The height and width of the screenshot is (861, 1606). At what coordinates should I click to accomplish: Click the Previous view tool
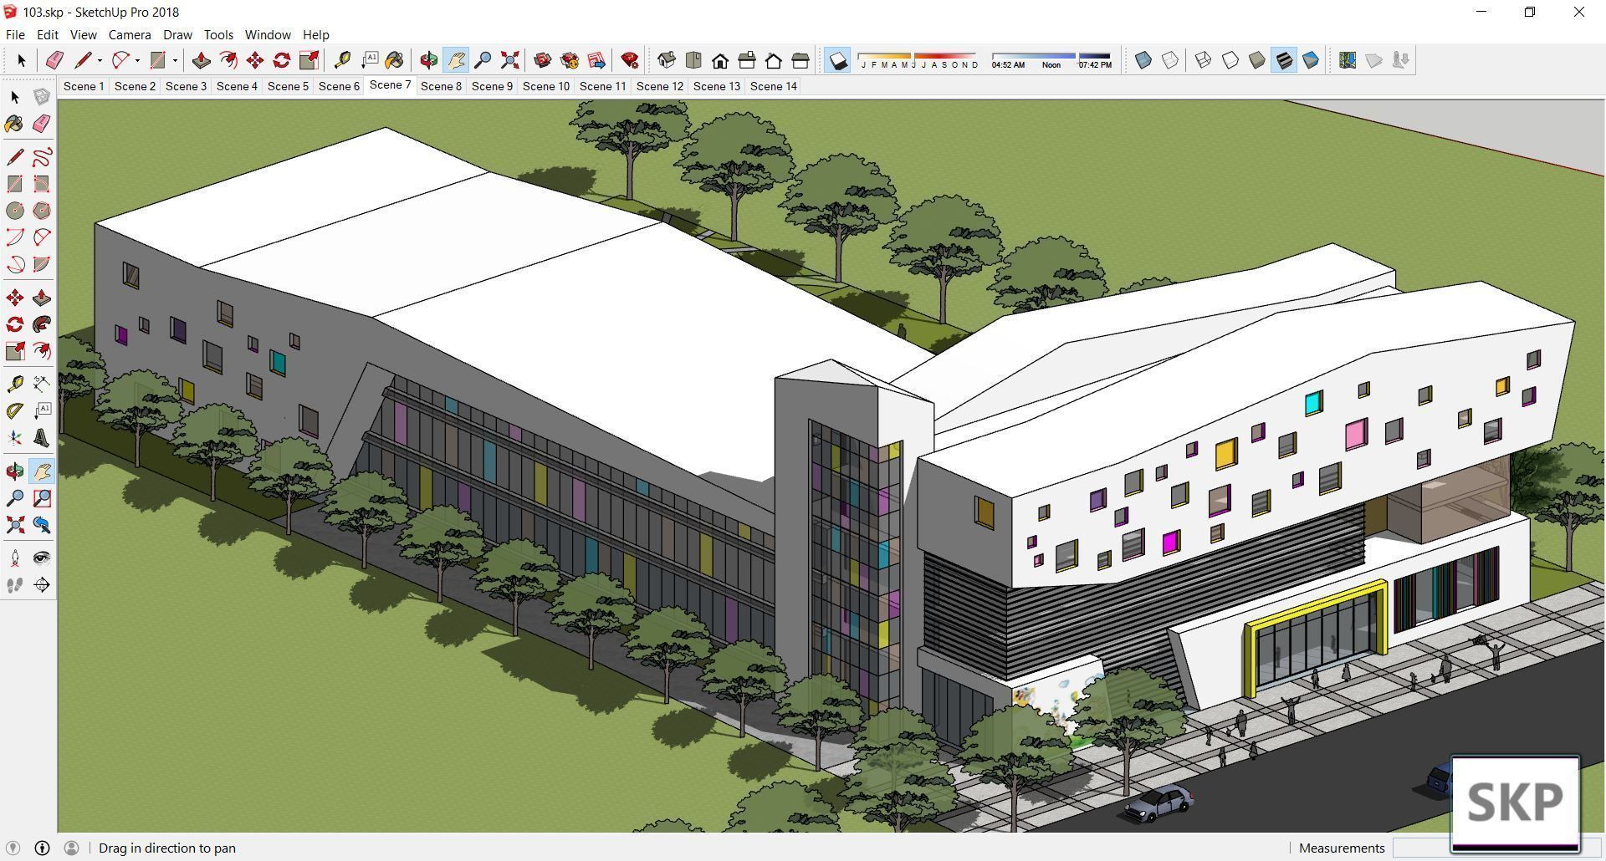pyautogui.click(x=41, y=525)
